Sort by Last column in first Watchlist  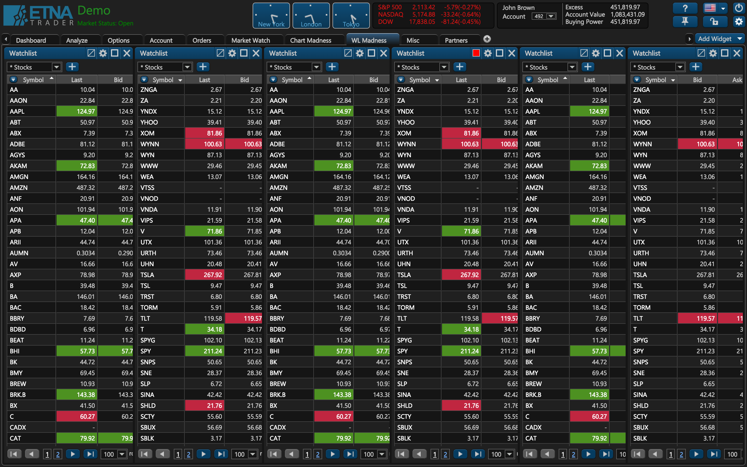77,80
